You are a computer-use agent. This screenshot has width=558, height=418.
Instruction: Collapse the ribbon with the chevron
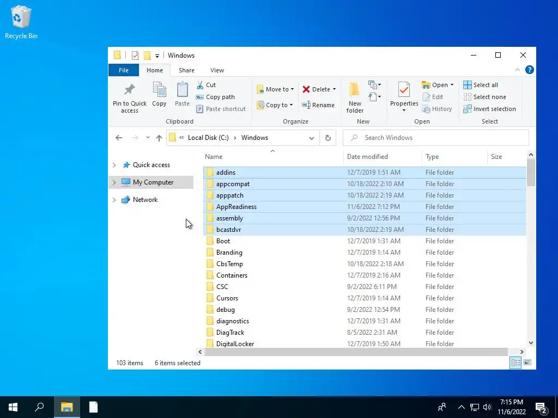click(518, 70)
